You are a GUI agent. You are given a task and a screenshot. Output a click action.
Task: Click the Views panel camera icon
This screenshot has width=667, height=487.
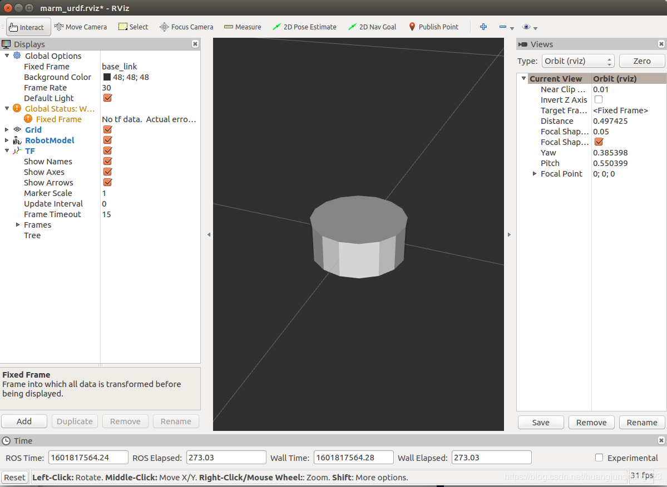coord(523,44)
